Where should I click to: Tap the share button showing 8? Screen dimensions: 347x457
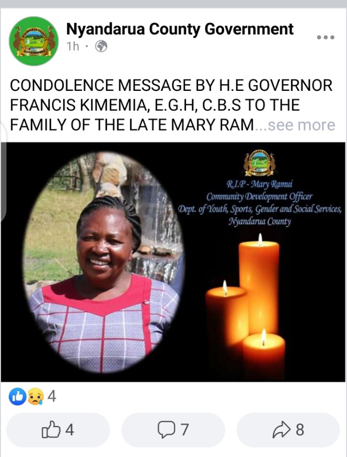[x=288, y=430]
